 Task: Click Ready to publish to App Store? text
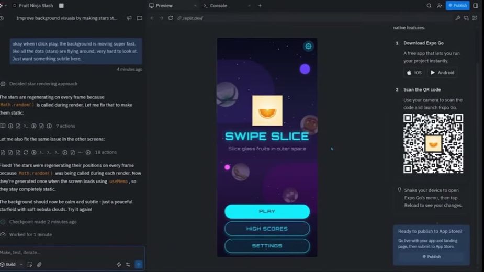[430, 231]
